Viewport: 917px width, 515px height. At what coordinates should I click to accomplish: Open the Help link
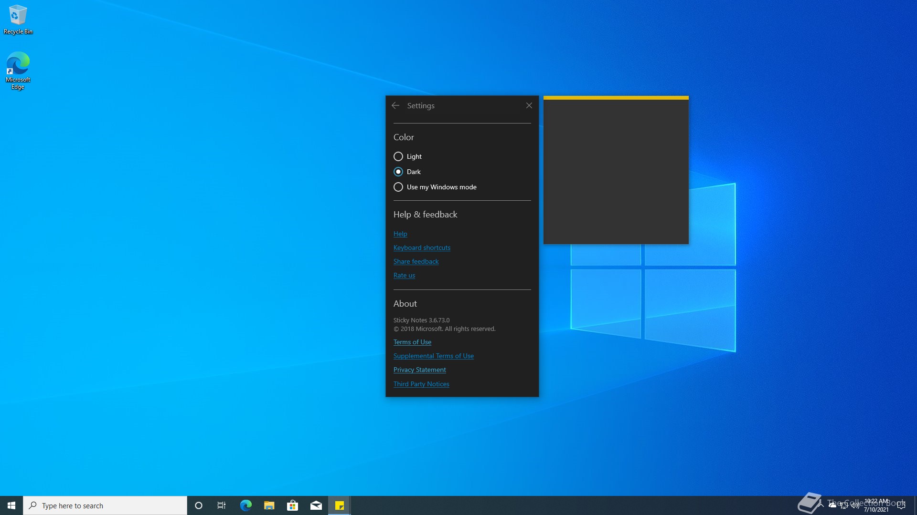tap(400, 234)
